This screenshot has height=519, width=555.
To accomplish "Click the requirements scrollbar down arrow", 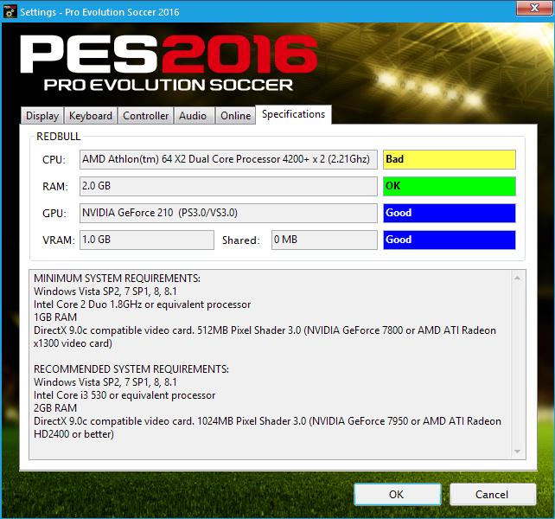I will point(517,451).
